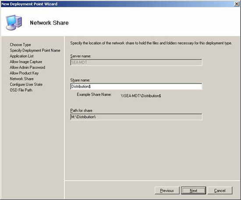Viewport: 241px width, 200px height.
Task: Click the Path for share field
Action: pos(136,117)
